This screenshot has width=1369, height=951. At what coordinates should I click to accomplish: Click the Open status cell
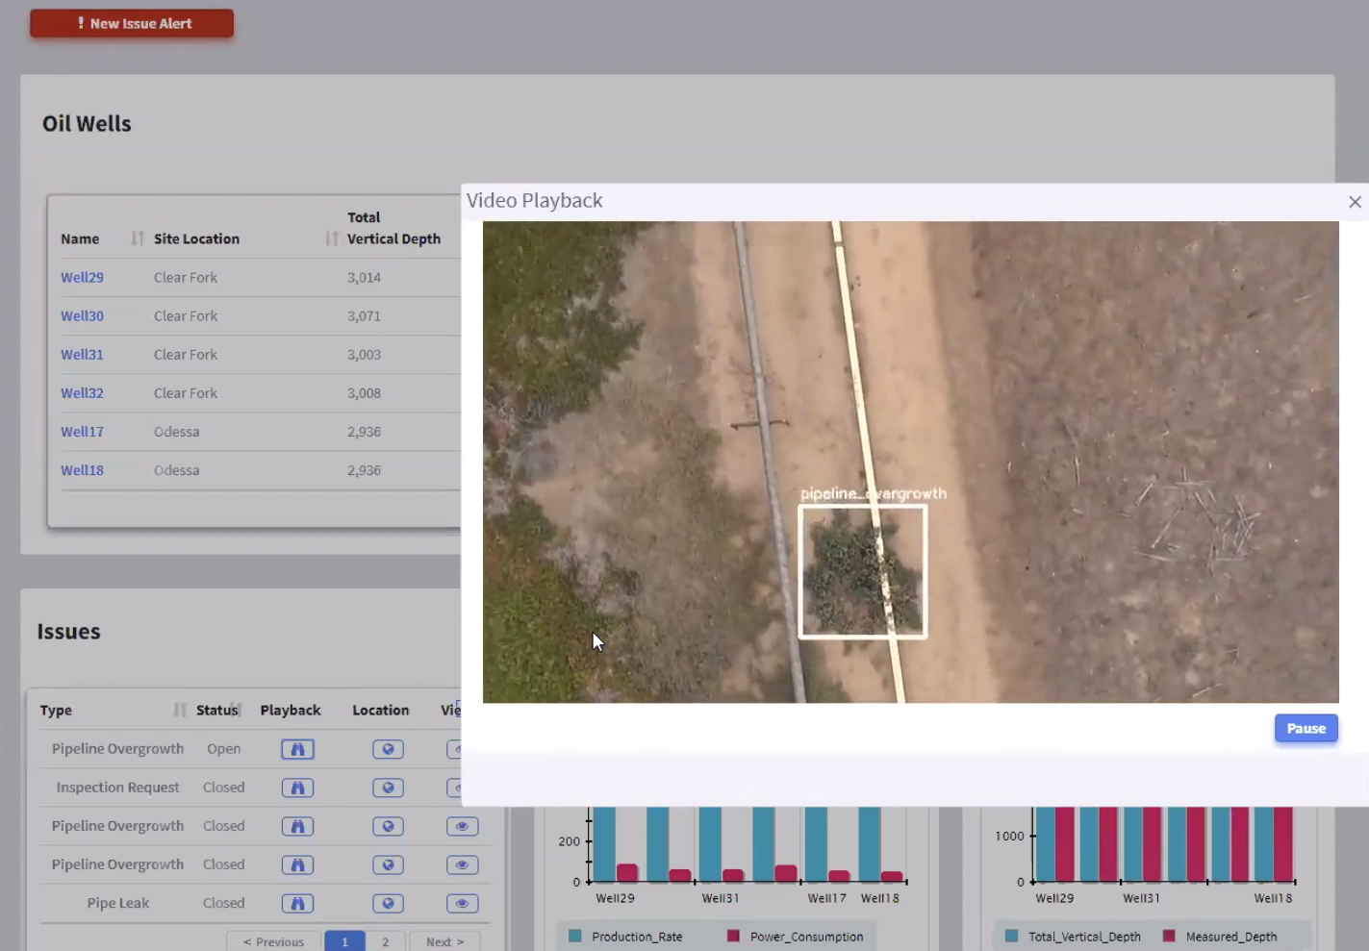pos(224,749)
